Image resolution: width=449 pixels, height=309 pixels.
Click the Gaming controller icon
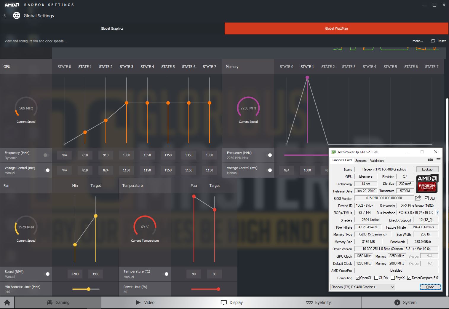coord(49,302)
